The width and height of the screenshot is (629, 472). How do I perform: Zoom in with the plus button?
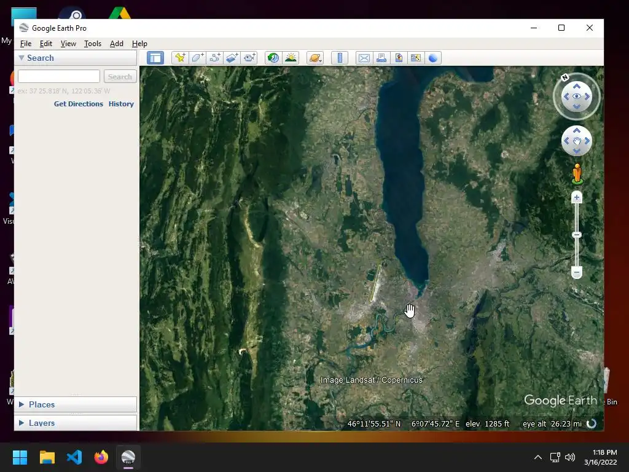click(576, 197)
